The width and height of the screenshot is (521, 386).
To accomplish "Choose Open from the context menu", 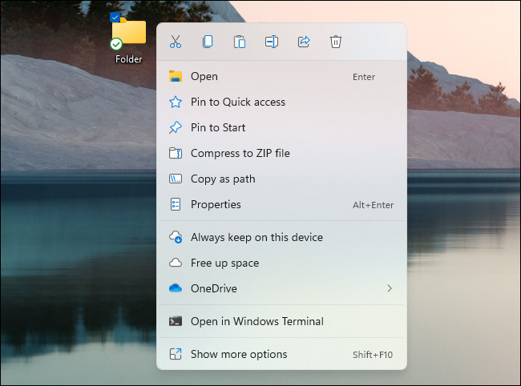I will (204, 77).
